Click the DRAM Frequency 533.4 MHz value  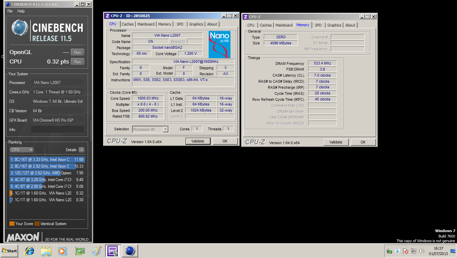[x=322, y=63]
